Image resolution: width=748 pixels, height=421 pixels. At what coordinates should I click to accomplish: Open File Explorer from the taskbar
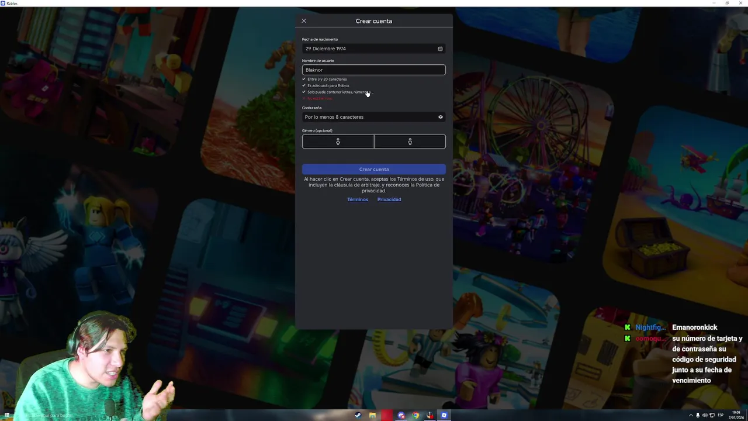tap(372, 415)
